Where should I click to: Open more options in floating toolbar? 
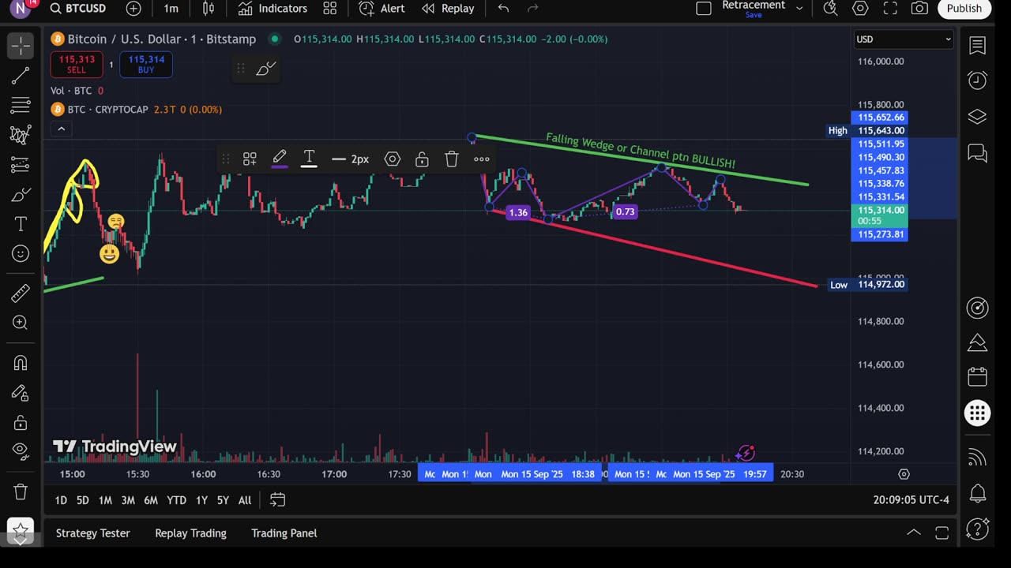tap(482, 159)
